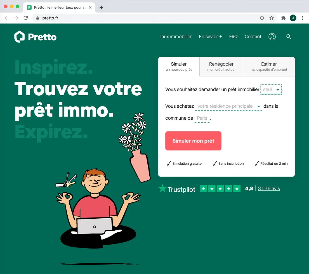309x274 pixels.
Task: Click the search magnifier icon in navbar
Action: (x=289, y=37)
